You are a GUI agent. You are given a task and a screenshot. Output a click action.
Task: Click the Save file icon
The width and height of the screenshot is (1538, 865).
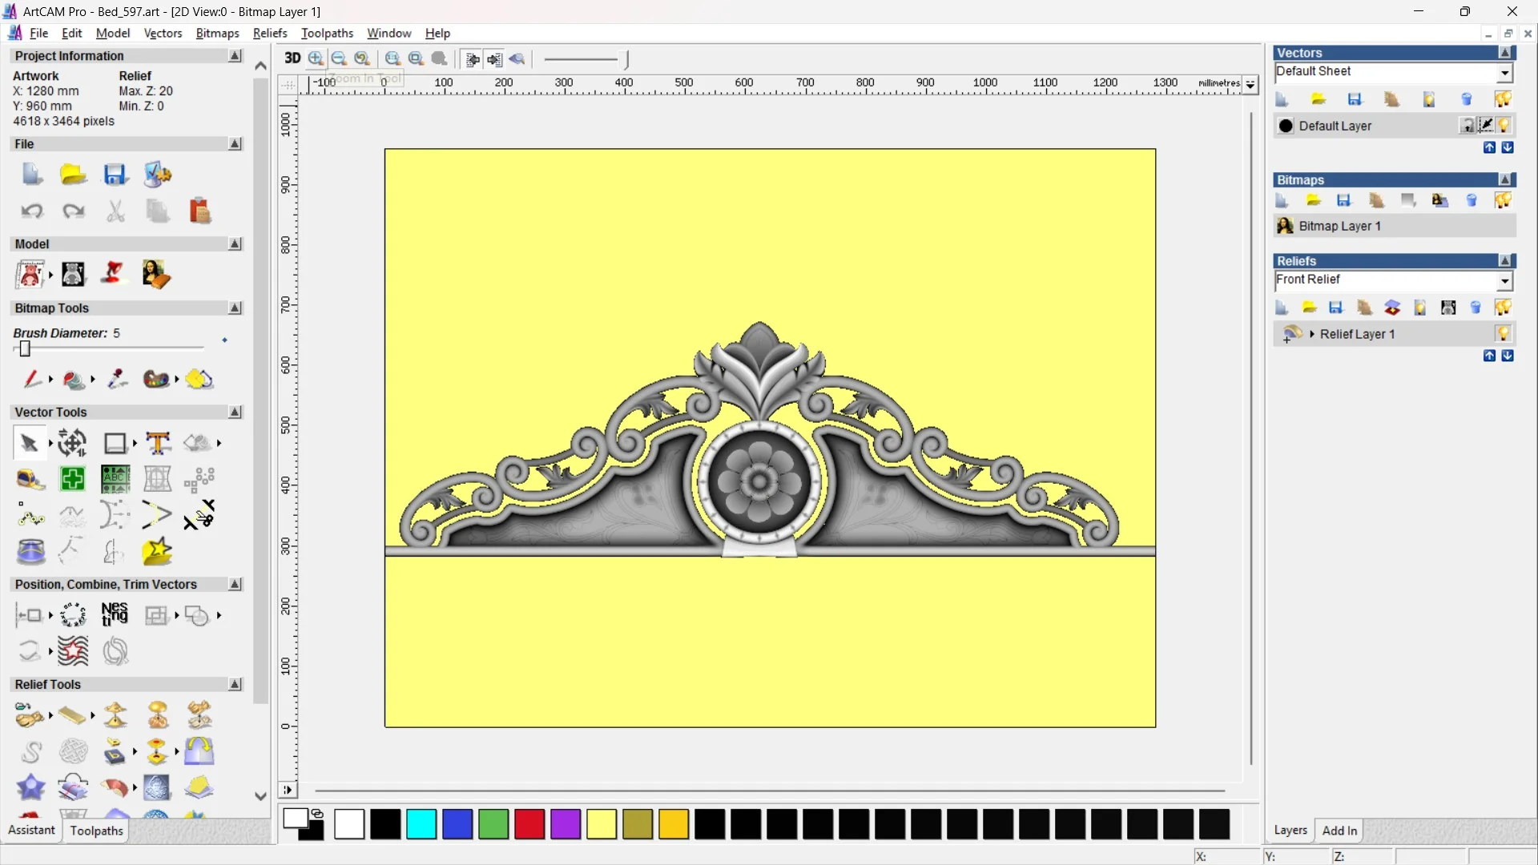(115, 175)
